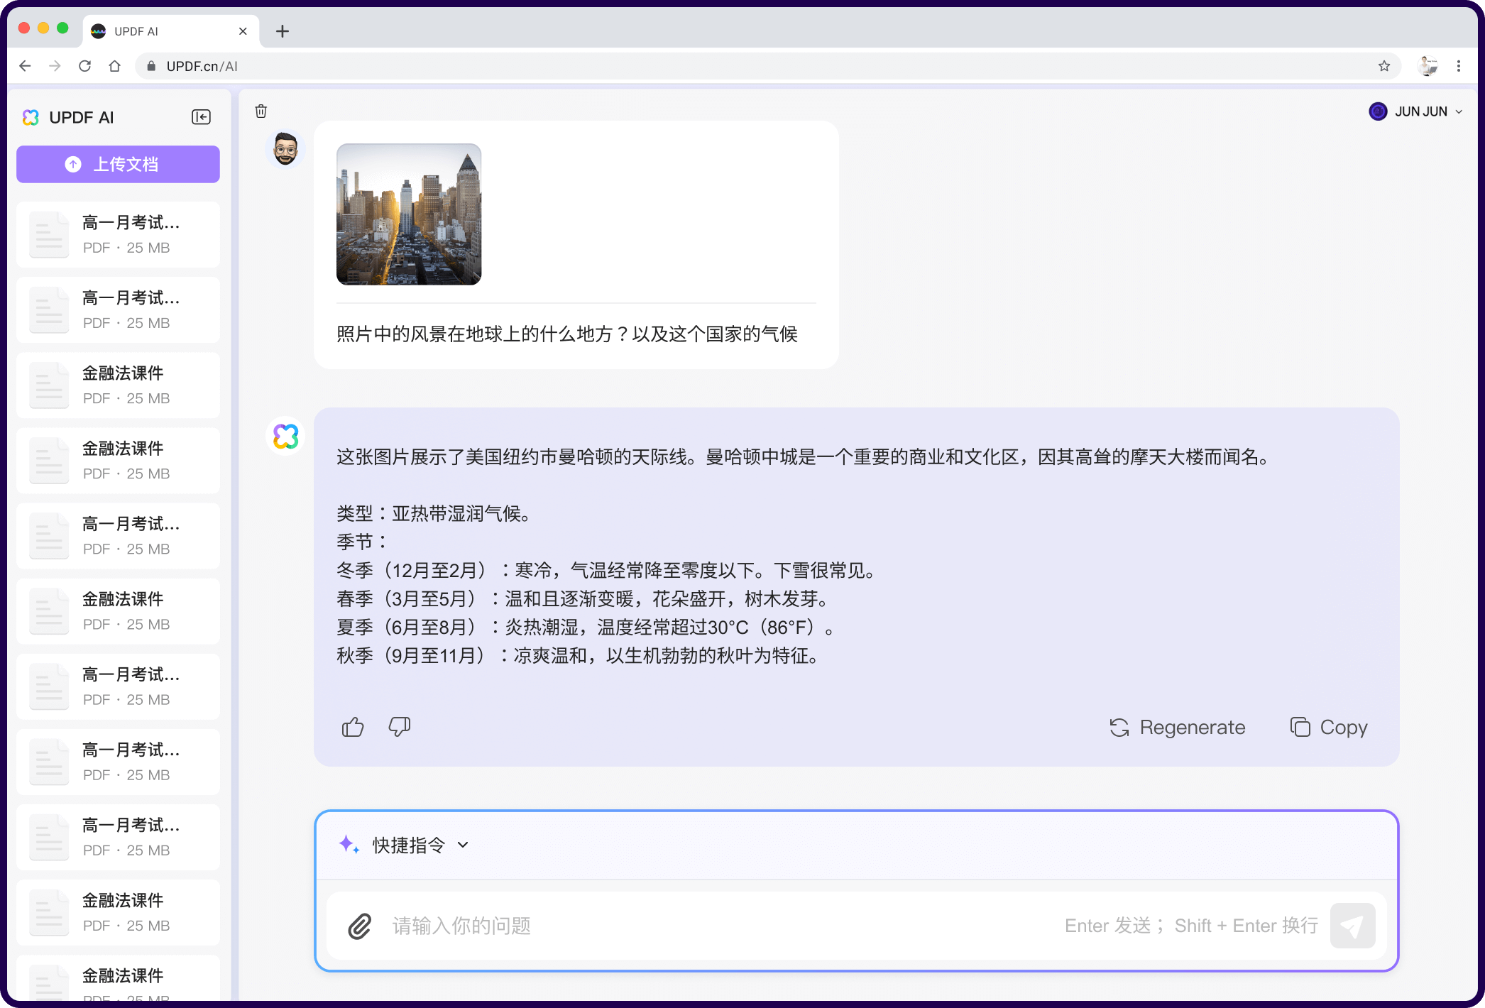Click the JUN JUN purple avatar

1378,111
